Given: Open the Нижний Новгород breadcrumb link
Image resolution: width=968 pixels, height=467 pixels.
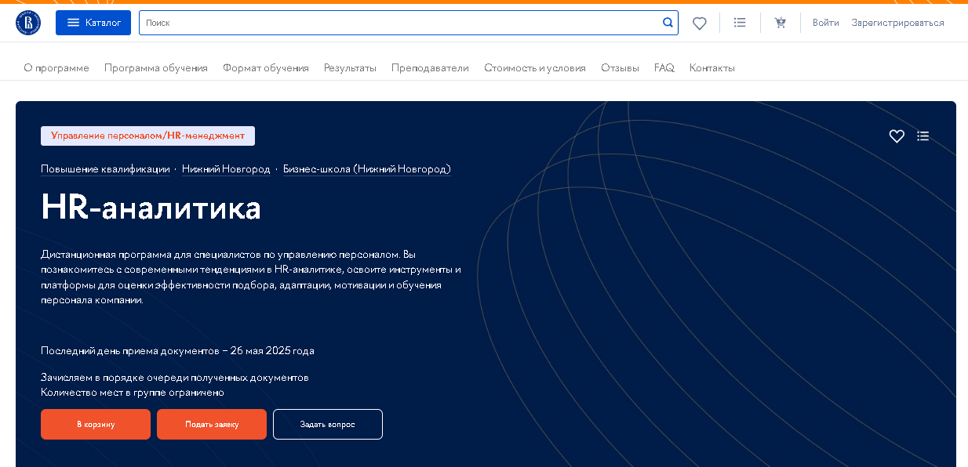Looking at the screenshot, I should [x=226, y=169].
